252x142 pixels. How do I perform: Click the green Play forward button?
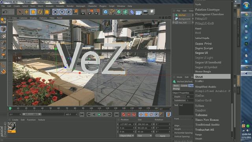click(99, 114)
